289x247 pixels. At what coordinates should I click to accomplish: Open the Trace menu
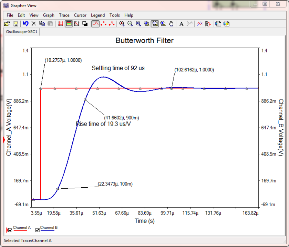point(64,15)
